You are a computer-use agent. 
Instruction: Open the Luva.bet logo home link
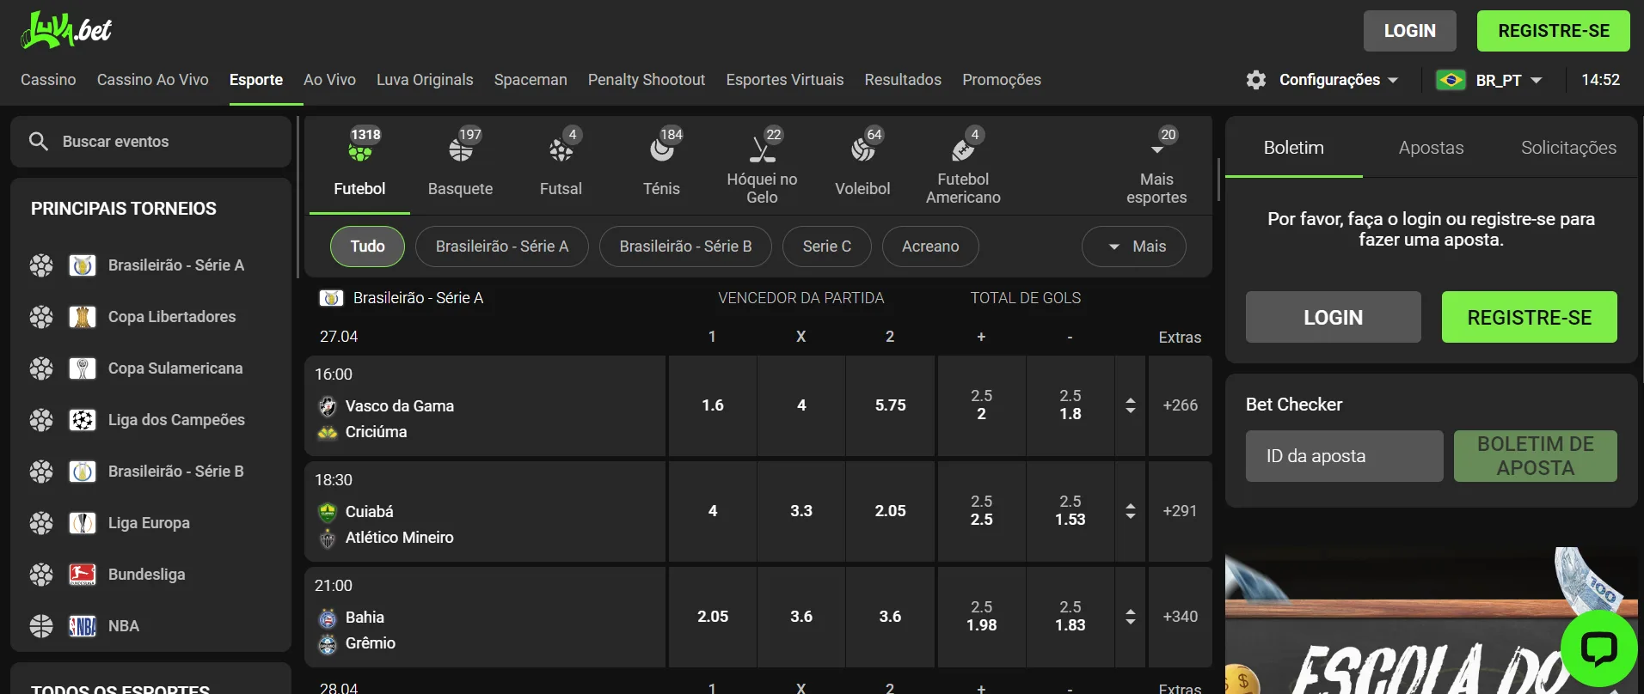coord(66,30)
